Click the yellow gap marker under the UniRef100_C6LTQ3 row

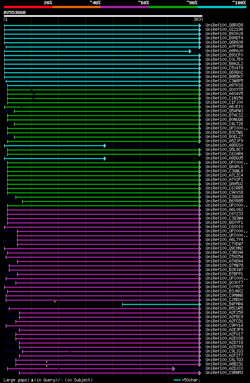(x=46, y=362)
